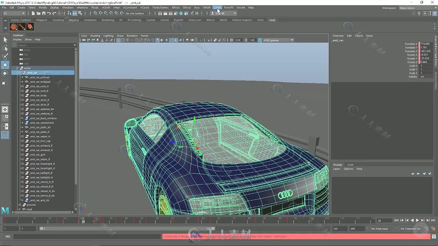438x246 pixels.
Task: Click the Maya logo icon
Action: 5,210
